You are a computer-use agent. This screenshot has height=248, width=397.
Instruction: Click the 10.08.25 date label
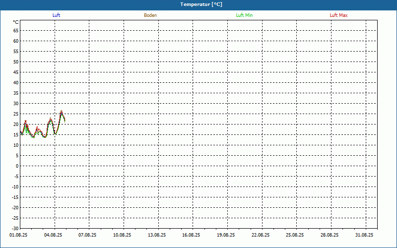click(x=122, y=235)
